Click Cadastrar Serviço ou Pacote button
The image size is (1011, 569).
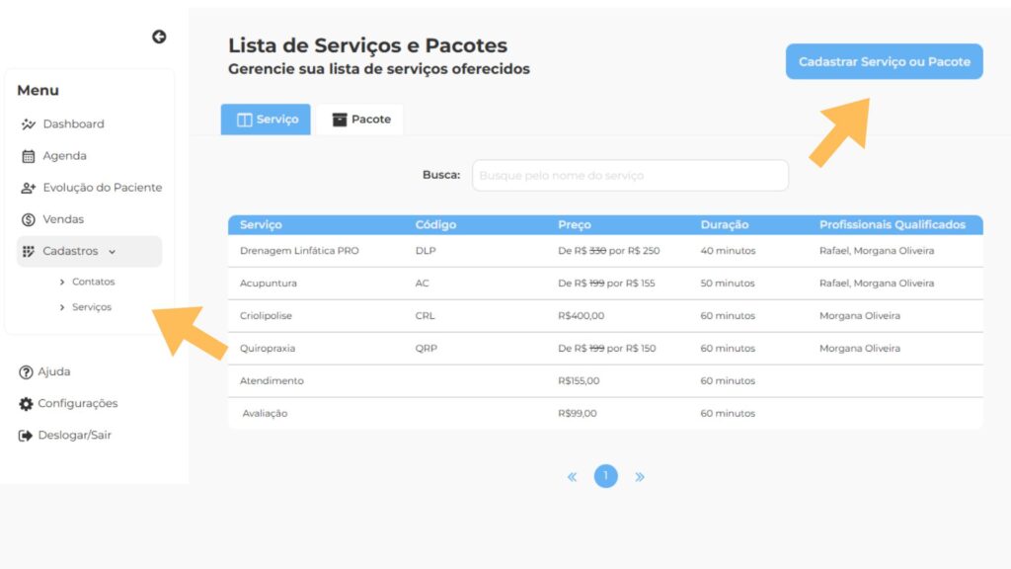click(884, 61)
